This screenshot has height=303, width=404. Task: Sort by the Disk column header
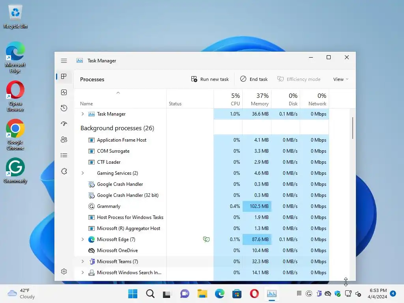[x=286, y=99]
